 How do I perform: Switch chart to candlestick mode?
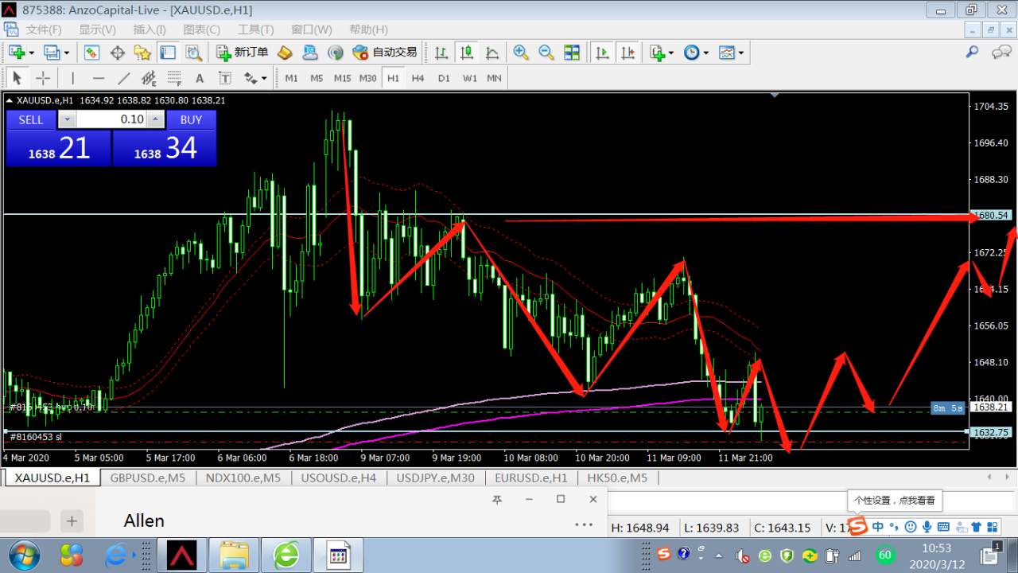coord(467,53)
